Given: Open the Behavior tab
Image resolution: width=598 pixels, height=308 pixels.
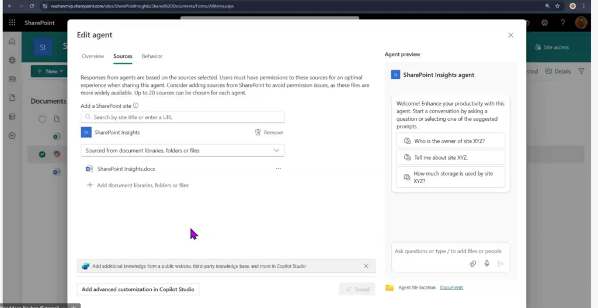Looking at the screenshot, I should (152, 56).
